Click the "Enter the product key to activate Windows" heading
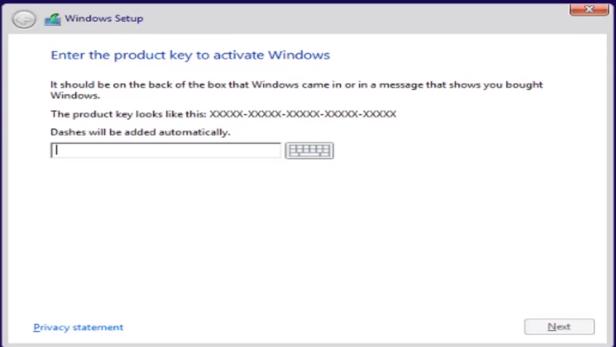 tap(190, 55)
